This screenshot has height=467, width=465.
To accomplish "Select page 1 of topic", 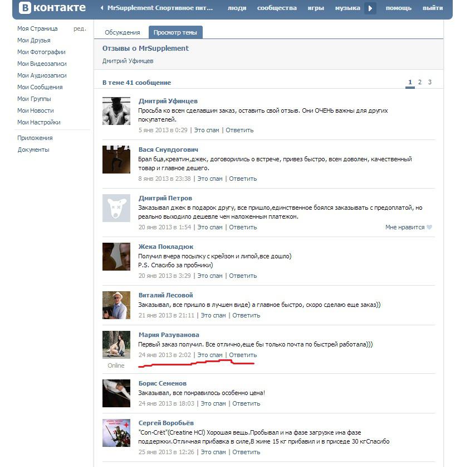I will [410, 83].
